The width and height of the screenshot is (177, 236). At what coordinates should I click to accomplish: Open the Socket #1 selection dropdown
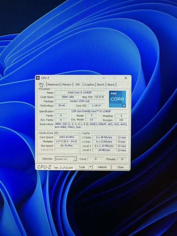tap(66, 159)
